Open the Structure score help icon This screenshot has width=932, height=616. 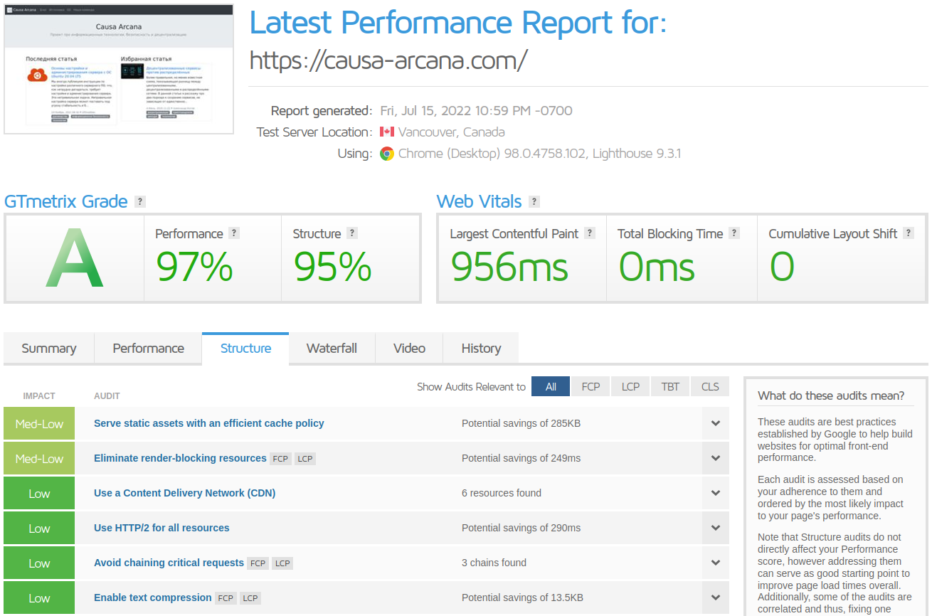coord(352,233)
